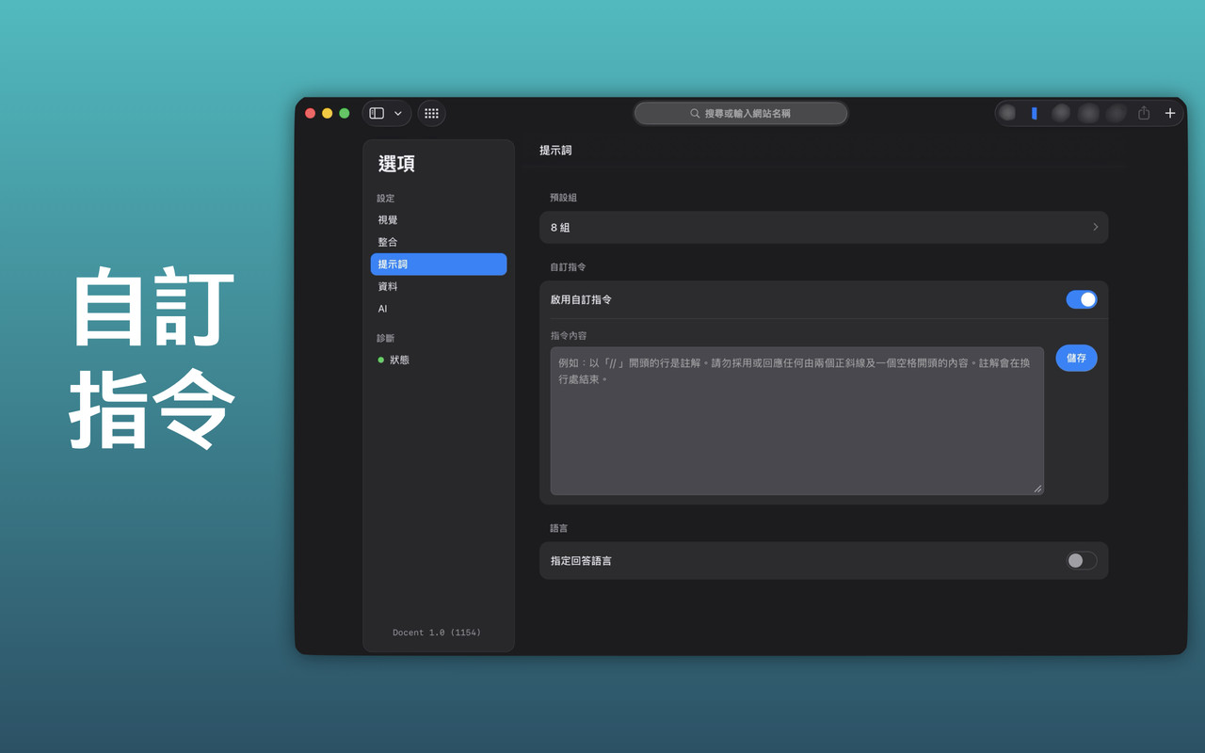Click the magnifier icon in address bar
The height and width of the screenshot is (753, 1205).
click(x=695, y=113)
